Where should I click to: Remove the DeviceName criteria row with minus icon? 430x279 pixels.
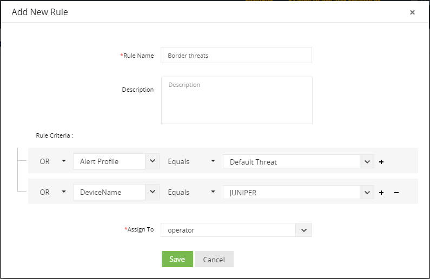(x=396, y=193)
